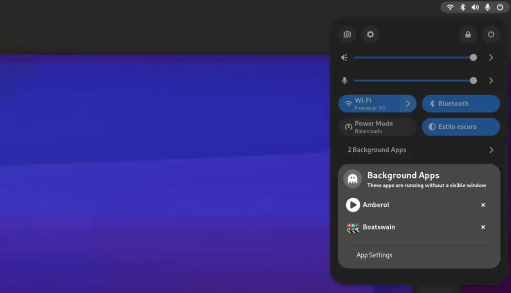This screenshot has width=511, height=293.
Task: Disable Estilo escuro dark style
Action: pyautogui.click(x=461, y=127)
